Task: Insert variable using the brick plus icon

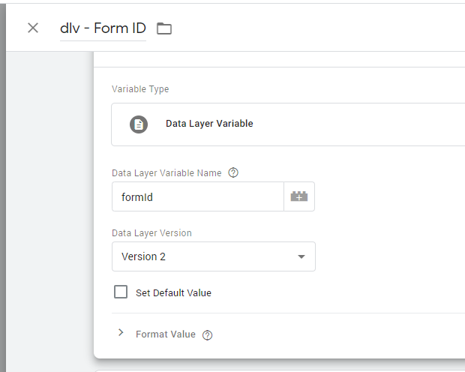Action: tap(299, 196)
